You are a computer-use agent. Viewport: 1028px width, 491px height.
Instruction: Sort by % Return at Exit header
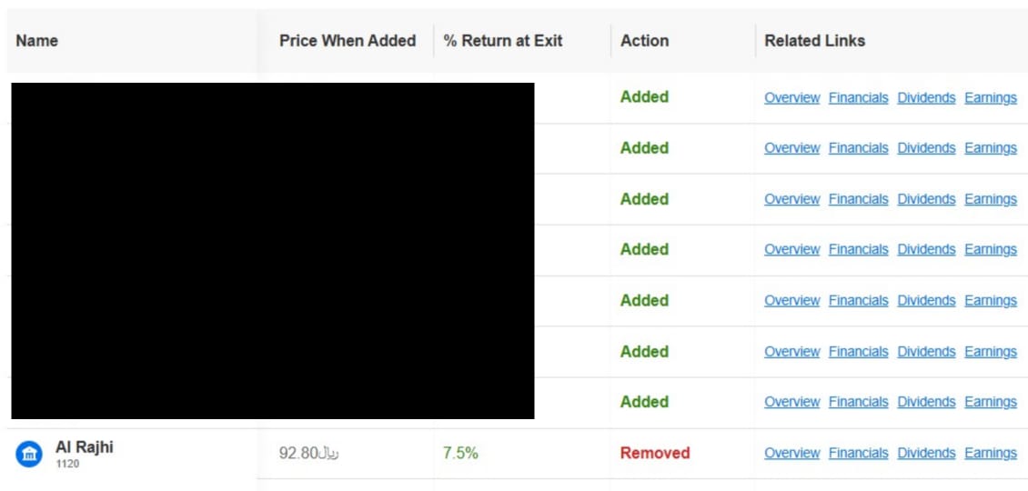(x=503, y=41)
